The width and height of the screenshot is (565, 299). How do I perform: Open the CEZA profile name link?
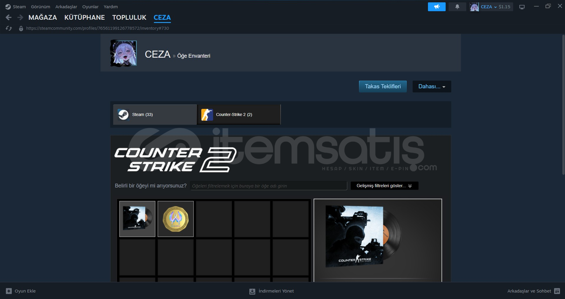(x=158, y=54)
